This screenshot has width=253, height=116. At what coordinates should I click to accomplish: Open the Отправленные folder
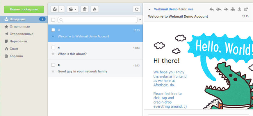pos(22,34)
